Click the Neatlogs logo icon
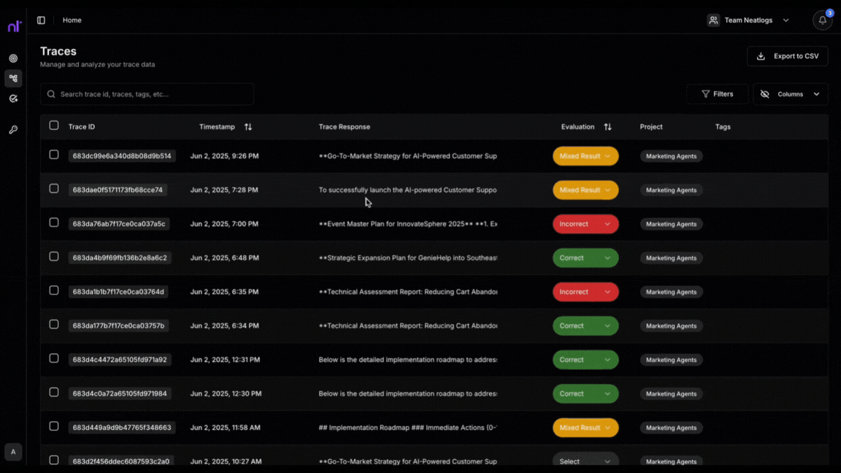This screenshot has height=473, width=841. coord(15,26)
